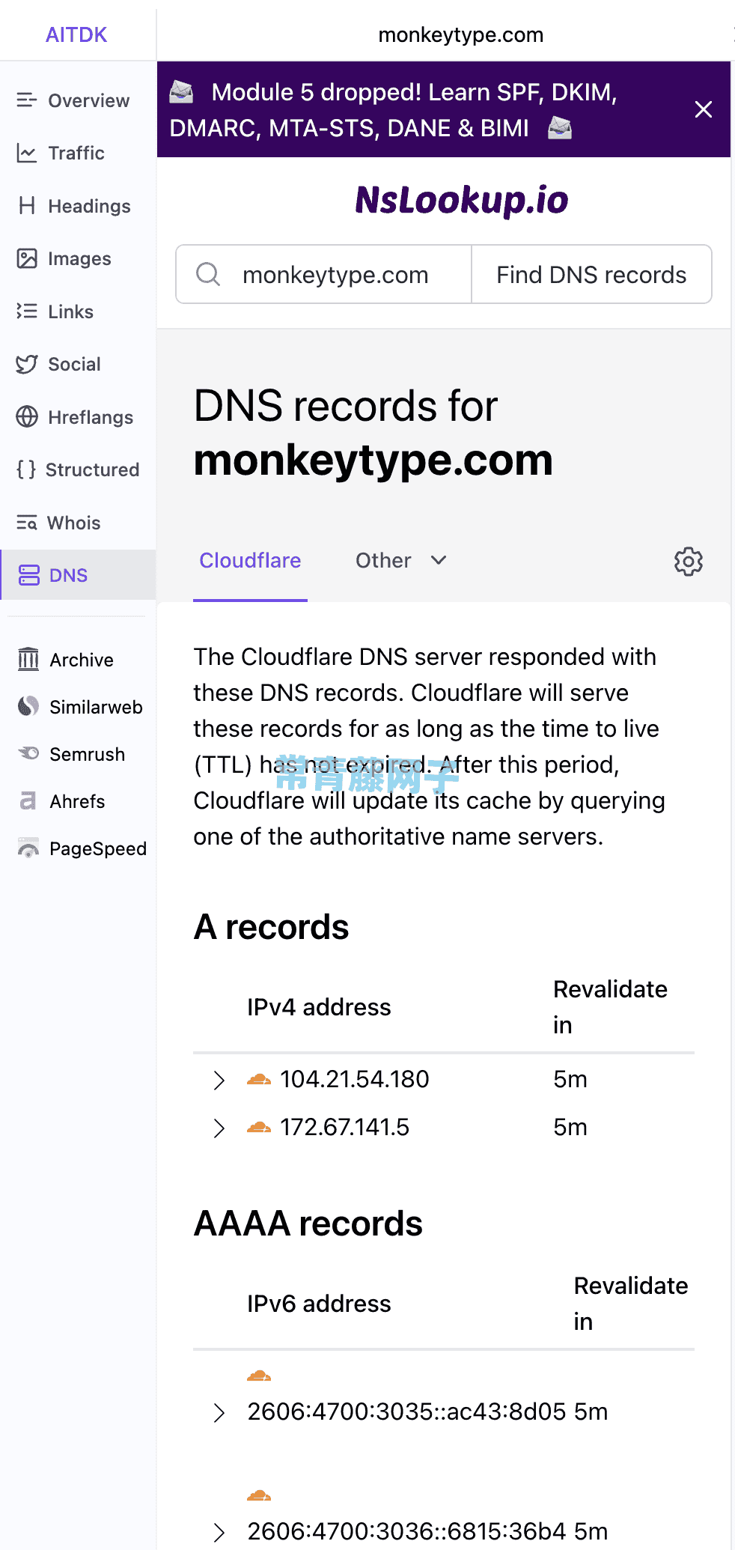735x1550 pixels.
Task: Select the Structured menu item
Action: [x=78, y=469]
